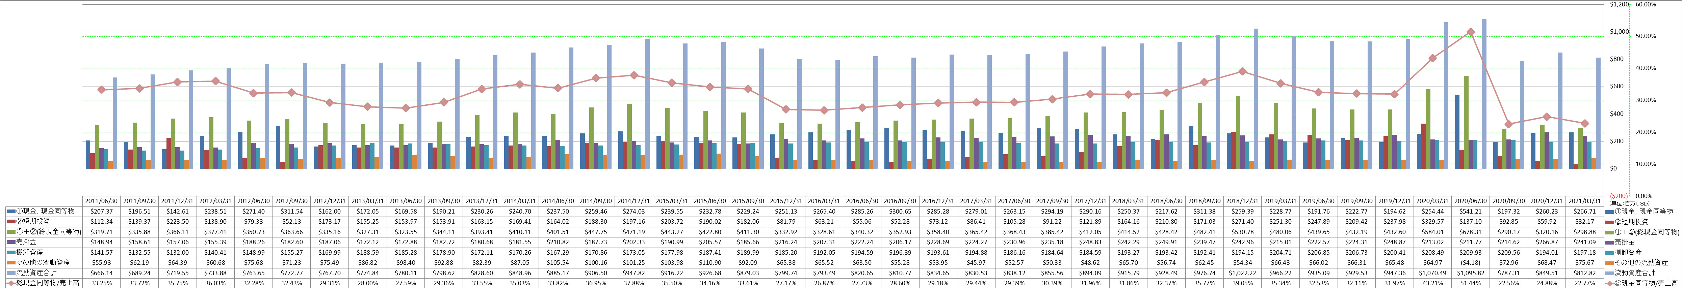The height and width of the screenshot is (289, 1682).
Task: Click cell $666.14 in 流動資産合計 row
Action: 101,273
